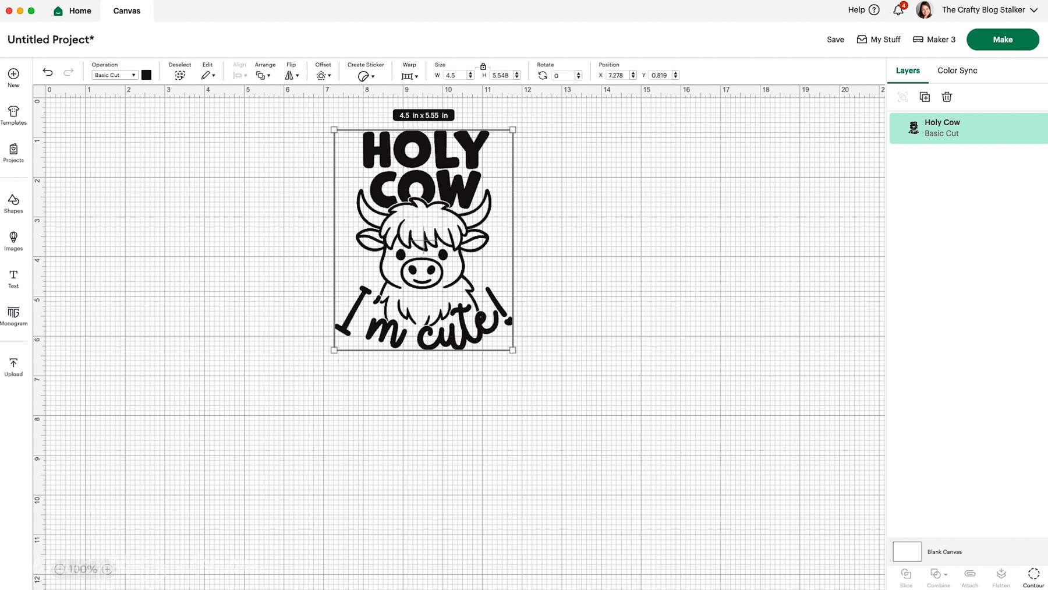Duplicate the selected layer
The image size is (1048, 590).
[x=925, y=97]
